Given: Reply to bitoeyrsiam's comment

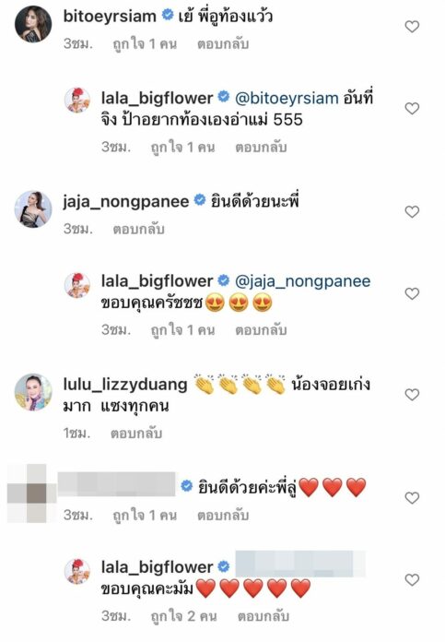Looking at the screenshot, I should click(x=223, y=44).
